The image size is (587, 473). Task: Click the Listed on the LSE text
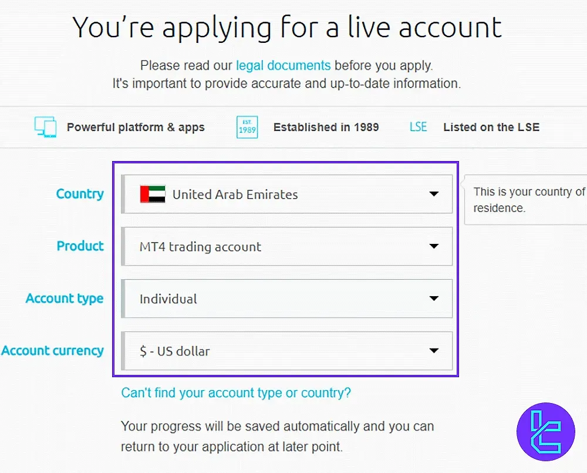click(x=491, y=127)
